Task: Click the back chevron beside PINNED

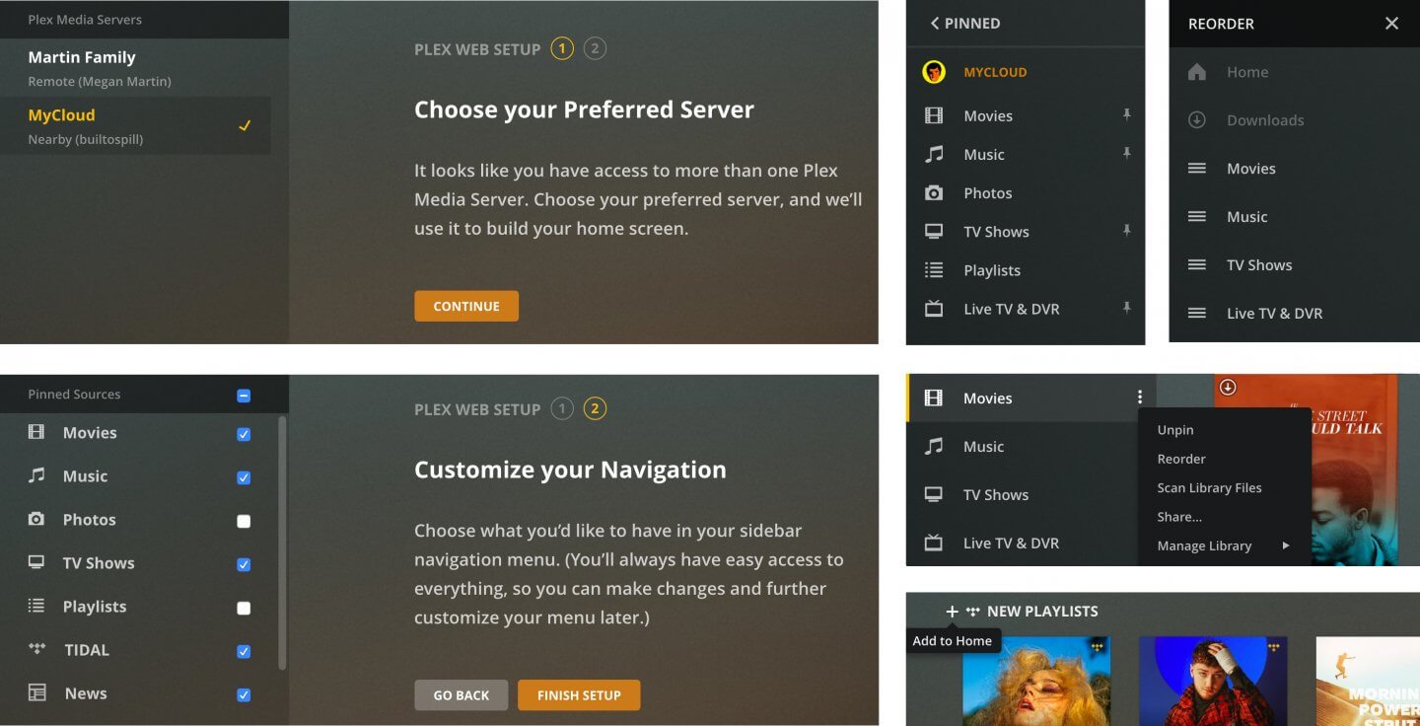Action: [x=935, y=24]
